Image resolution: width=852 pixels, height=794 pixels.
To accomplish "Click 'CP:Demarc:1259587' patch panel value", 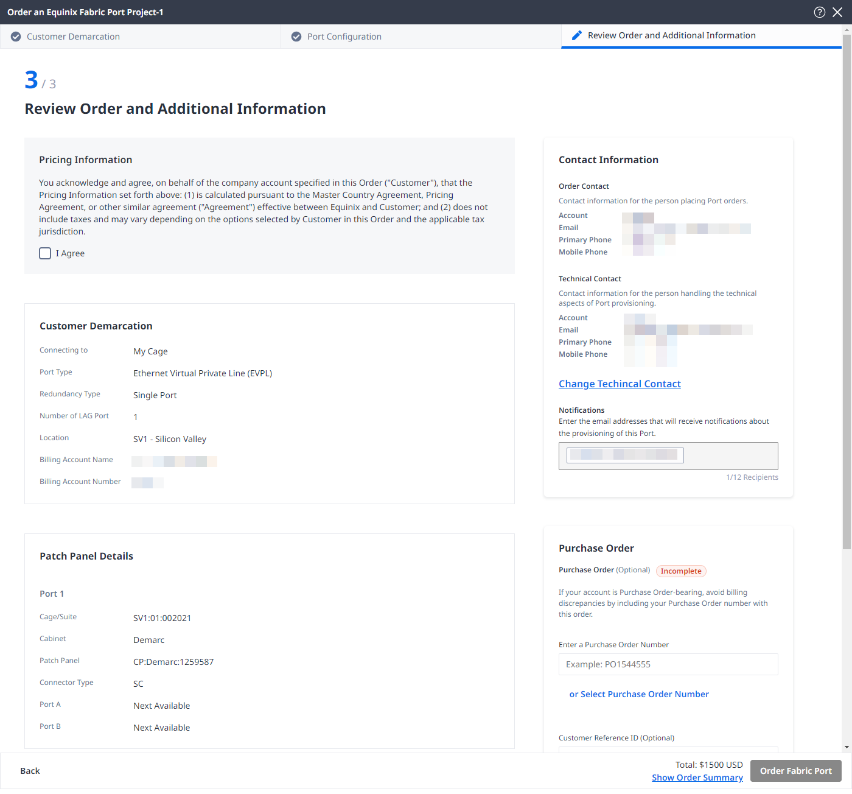I will pyautogui.click(x=173, y=662).
